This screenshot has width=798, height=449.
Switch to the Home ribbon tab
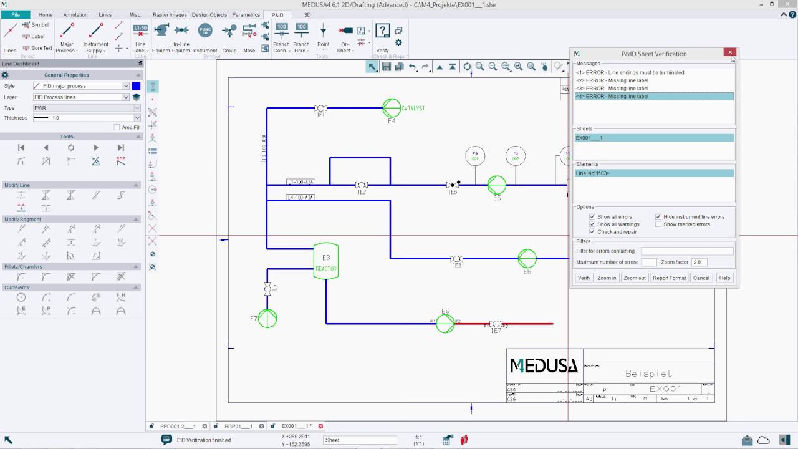coord(46,14)
